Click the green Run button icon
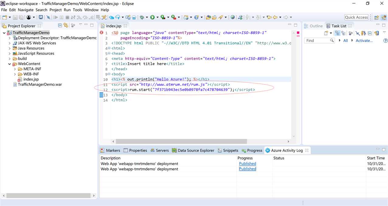The width and height of the screenshot is (388, 206). coord(152,17)
